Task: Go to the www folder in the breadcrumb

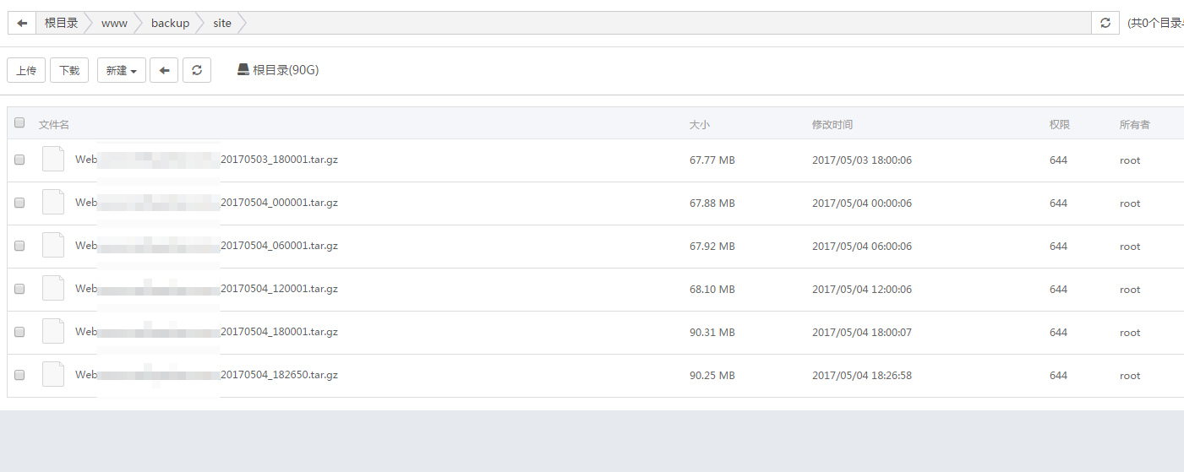Action: pos(114,24)
